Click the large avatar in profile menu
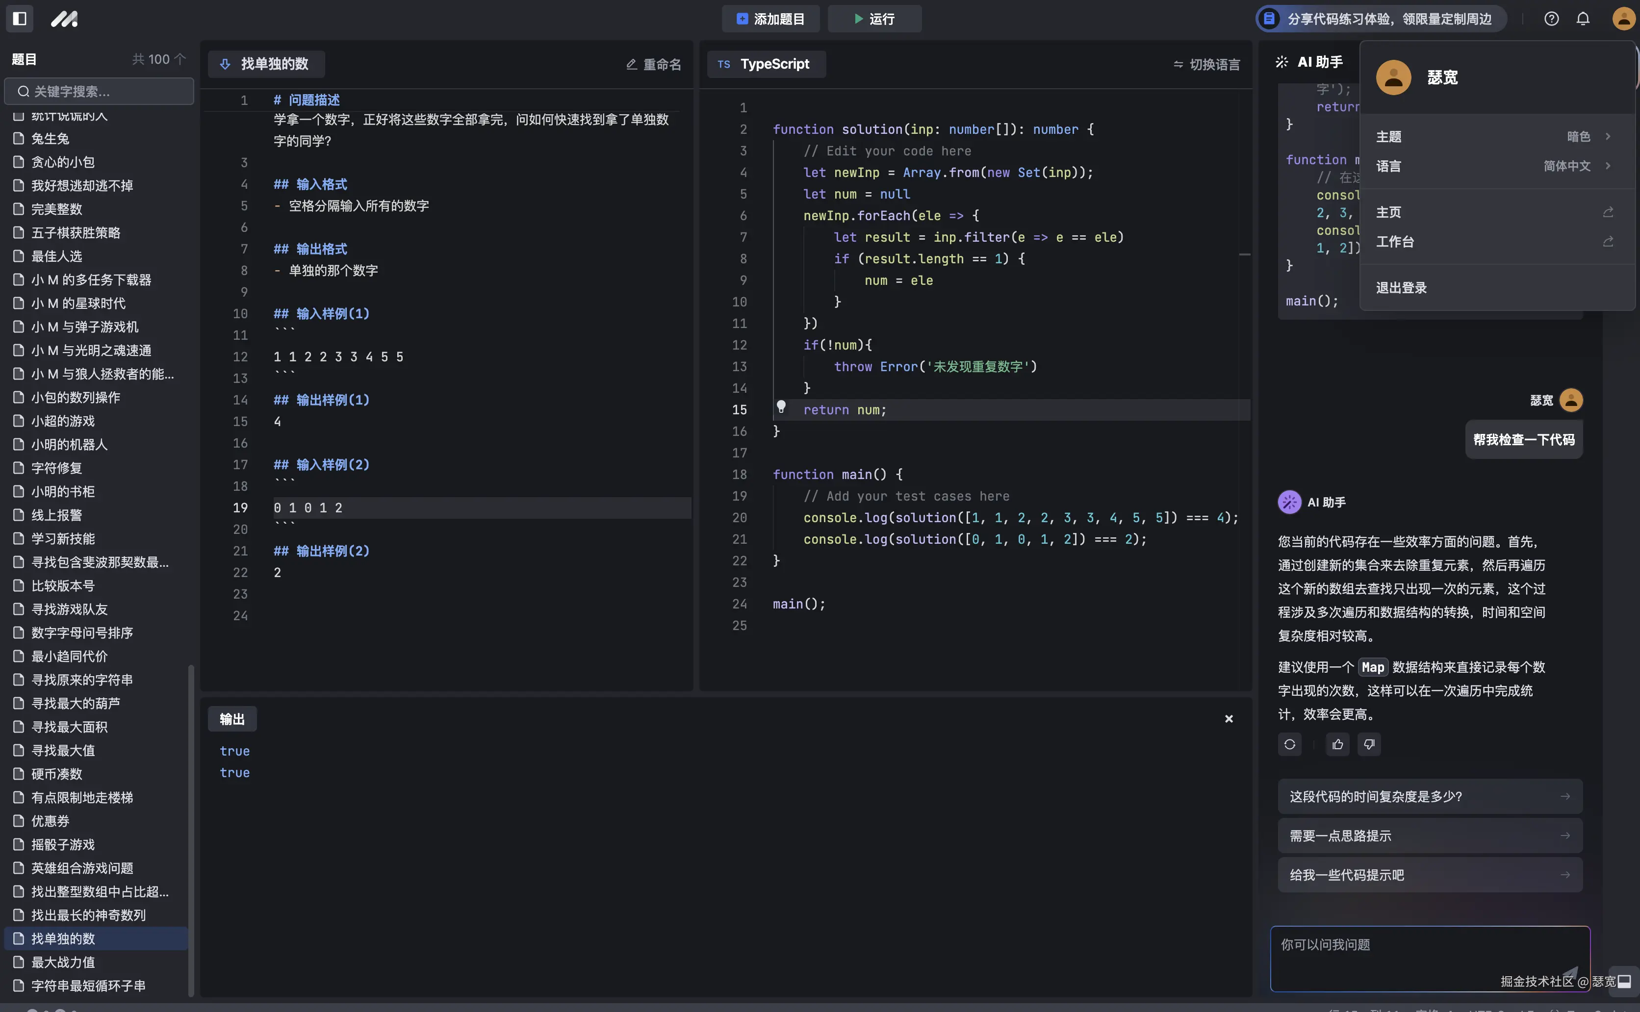Screen dimensions: 1640x1012 click(1393, 77)
